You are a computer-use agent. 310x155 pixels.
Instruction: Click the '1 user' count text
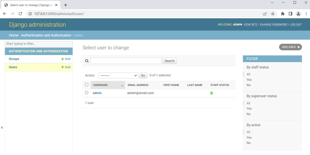(90, 103)
